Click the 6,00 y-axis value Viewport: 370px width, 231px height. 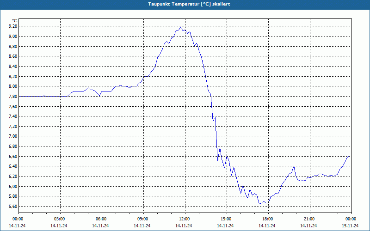[x=13, y=187]
